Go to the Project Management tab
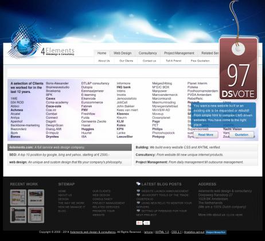Screen dimensions: 265x241 (179, 53)
